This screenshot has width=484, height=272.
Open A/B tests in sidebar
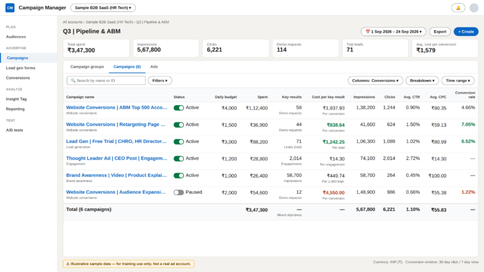click(14, 130)
